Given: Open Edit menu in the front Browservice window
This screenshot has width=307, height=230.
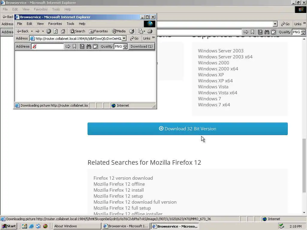Looking at the screenshot, I should 29,24.
